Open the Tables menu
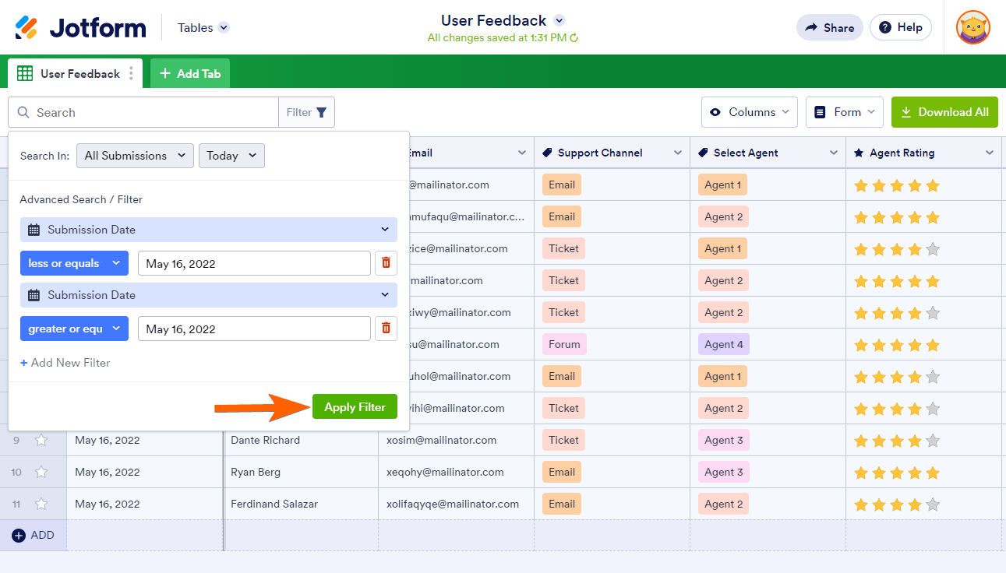1006x573 pixels. (203, 28)
